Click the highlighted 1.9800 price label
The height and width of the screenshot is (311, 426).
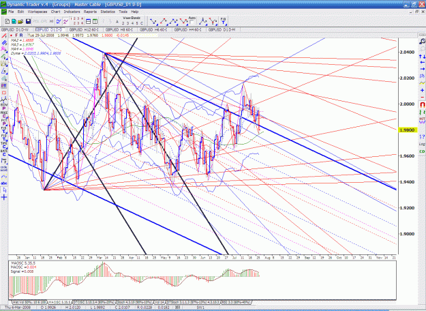tap(408, 130)
